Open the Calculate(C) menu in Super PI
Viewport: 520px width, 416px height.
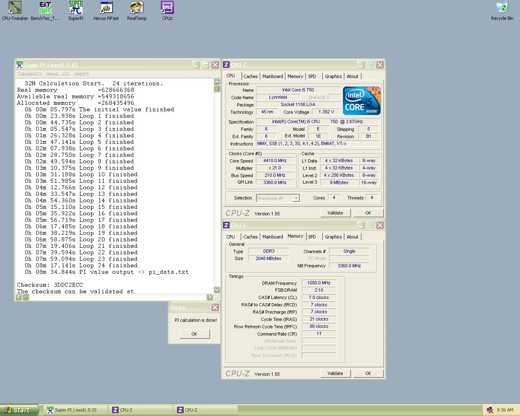(x=29, y=74)
